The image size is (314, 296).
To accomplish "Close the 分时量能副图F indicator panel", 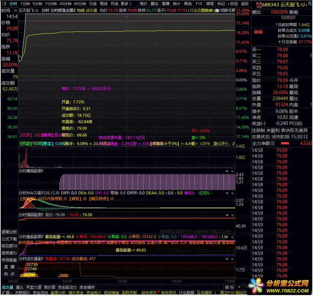I will 233,237.
